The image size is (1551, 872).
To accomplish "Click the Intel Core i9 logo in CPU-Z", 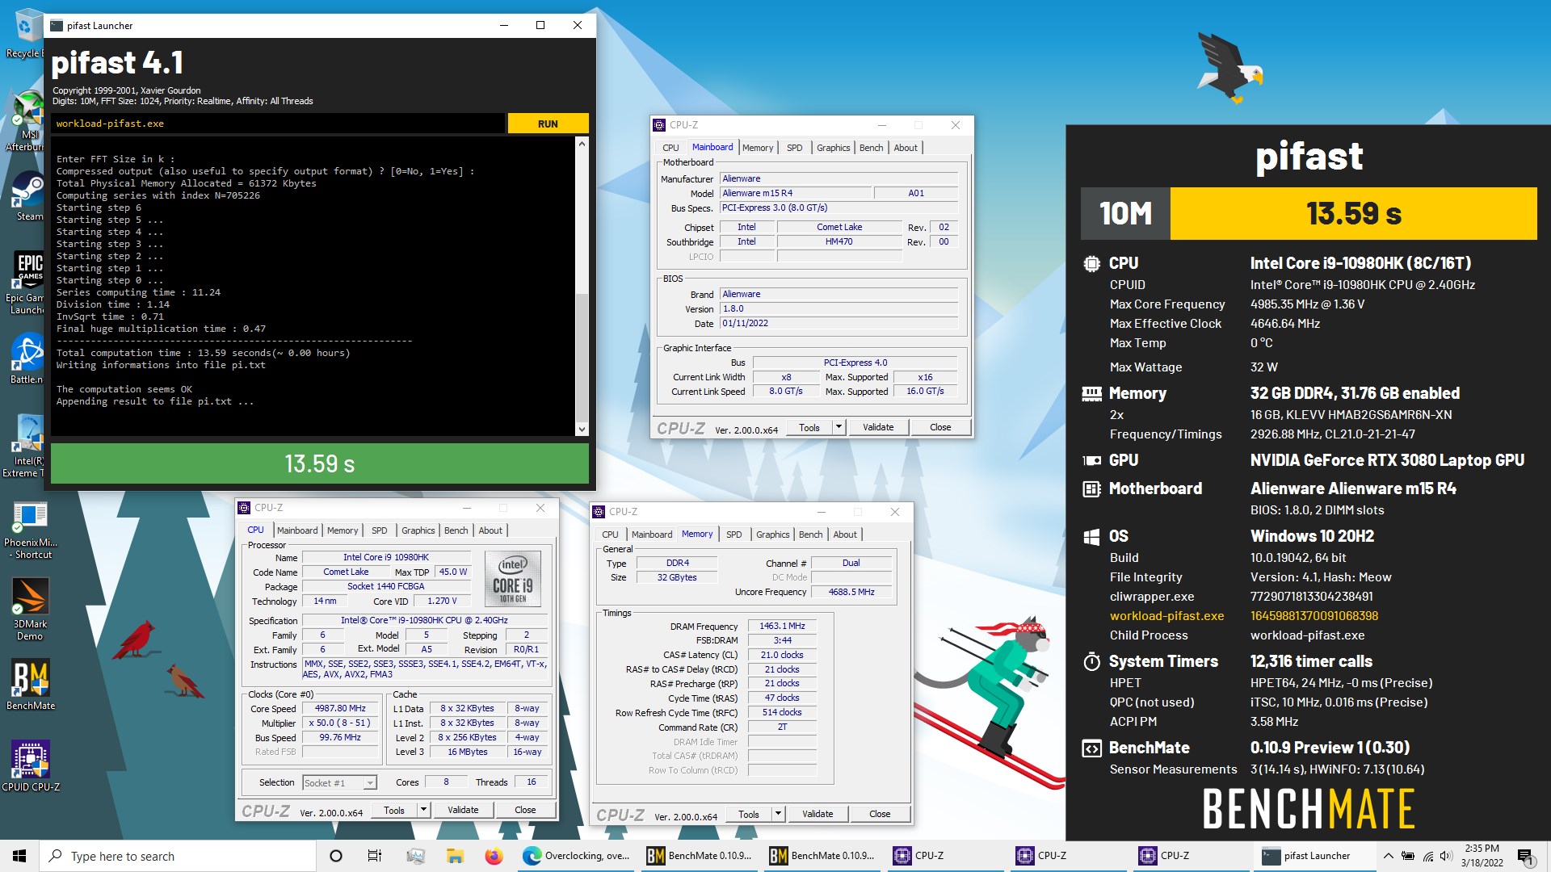I will pyautogui.click(x=513, y=578).
